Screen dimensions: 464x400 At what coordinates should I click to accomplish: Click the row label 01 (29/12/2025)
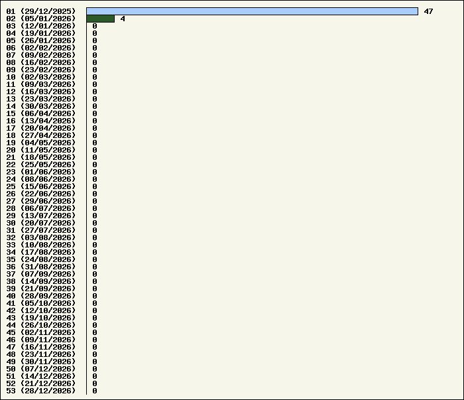(41, 11)
